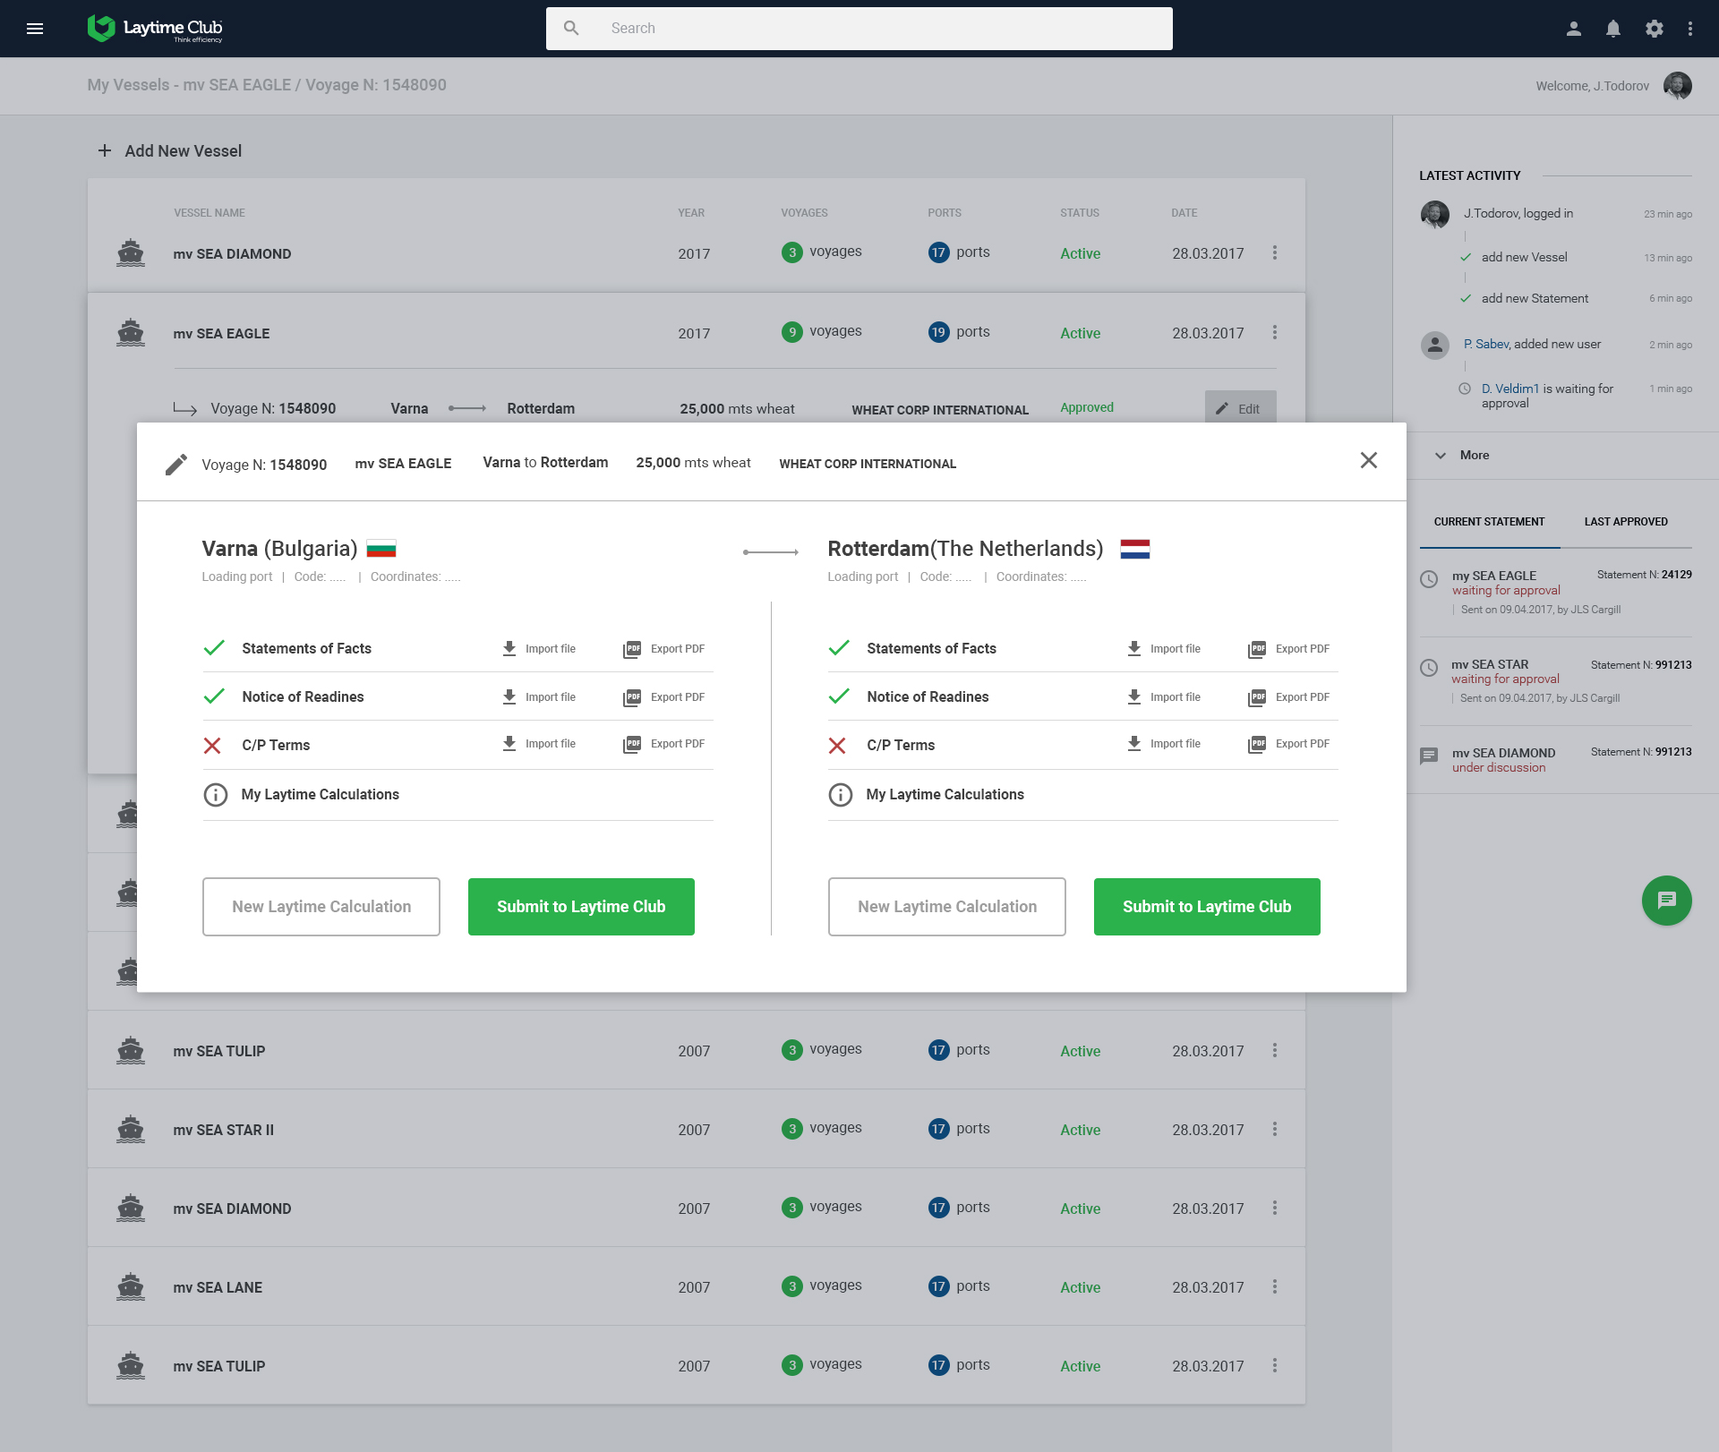Click Import file icon for Rotterdam C/P Terms
Screen dimensions: 1719x1452
[1134, 744]
